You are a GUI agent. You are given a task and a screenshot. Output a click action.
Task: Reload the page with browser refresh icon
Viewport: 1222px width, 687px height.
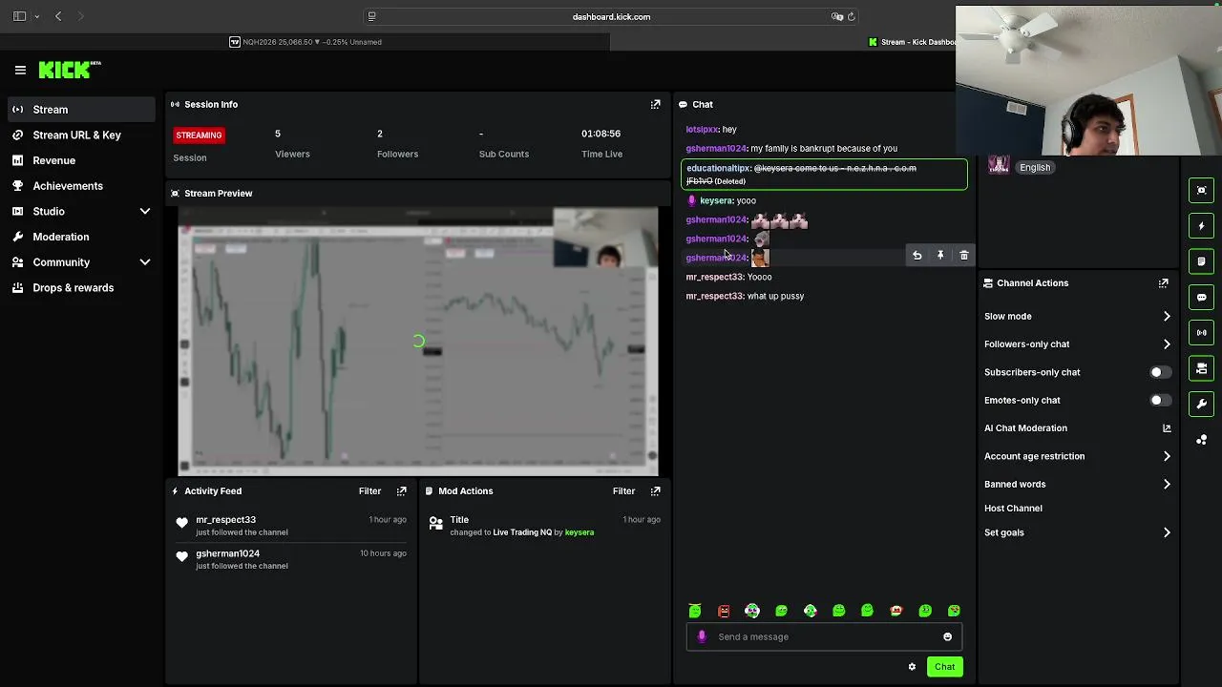click(851, 16)
